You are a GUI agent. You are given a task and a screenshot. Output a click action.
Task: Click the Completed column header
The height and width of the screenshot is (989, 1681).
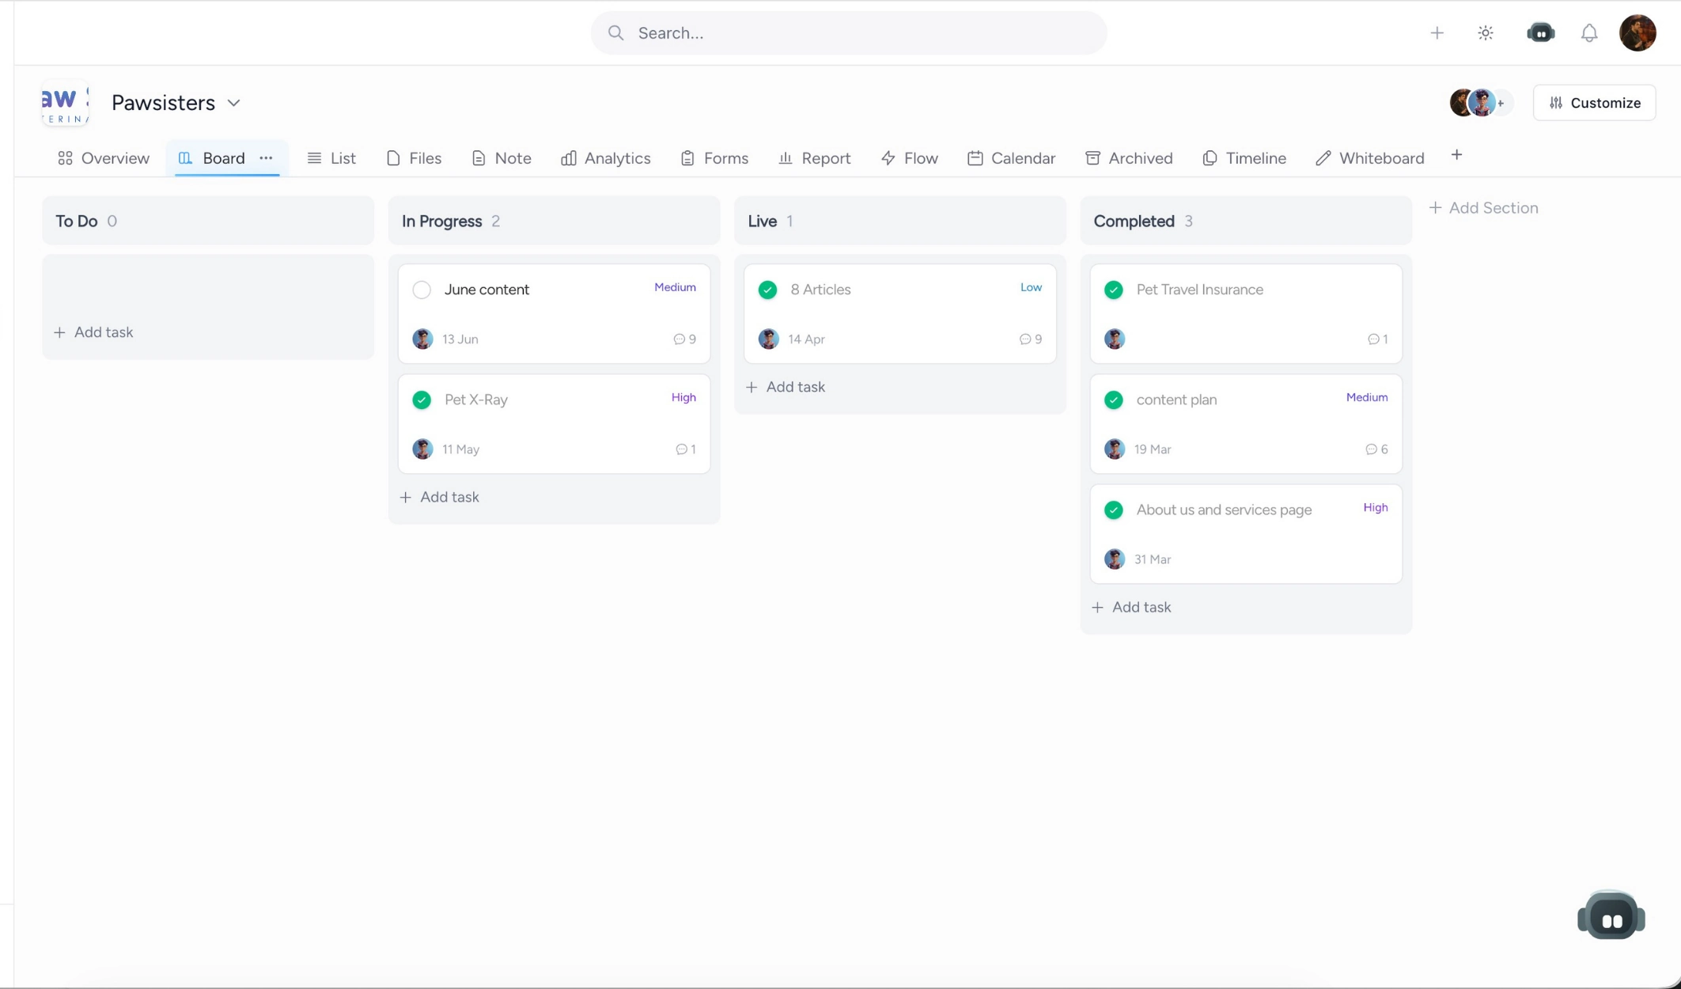[1245, 221]
